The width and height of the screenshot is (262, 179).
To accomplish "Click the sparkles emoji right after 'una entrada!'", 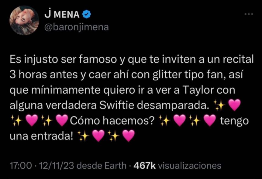I will click(x=83, y=136).
